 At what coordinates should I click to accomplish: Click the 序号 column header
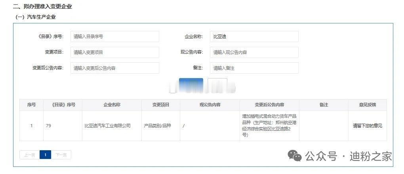31,105
